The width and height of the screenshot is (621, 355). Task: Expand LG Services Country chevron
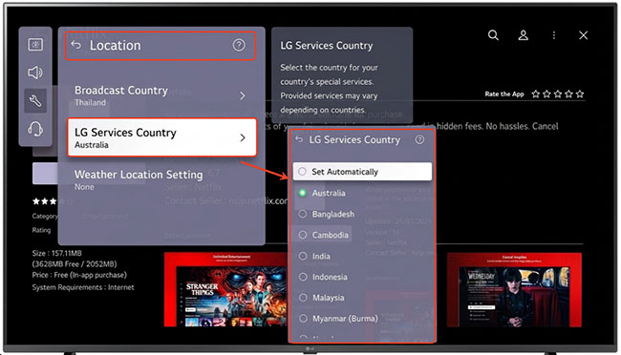pos(243,137)
